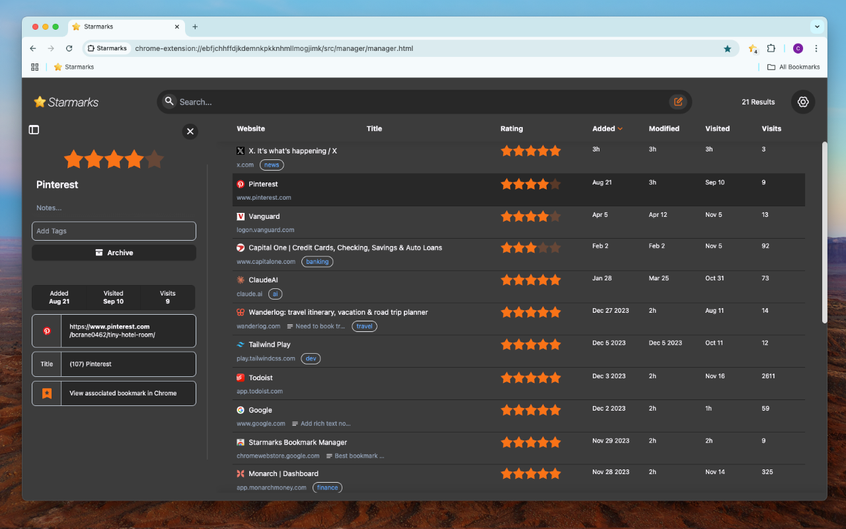Click the Title box showing (107) Pinterest
The image size is (846, 529).
[x=114, y=364]
